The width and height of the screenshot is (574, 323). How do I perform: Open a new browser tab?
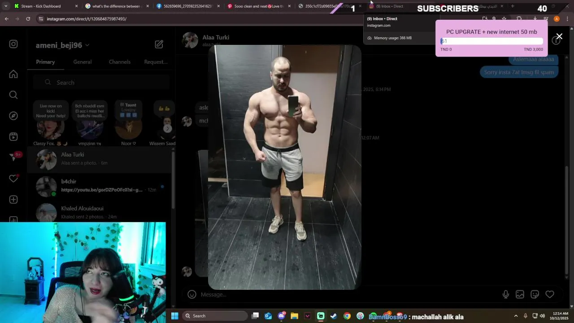[x=513, y=6]
